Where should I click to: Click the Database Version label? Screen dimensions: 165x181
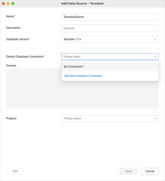point(18,39)
